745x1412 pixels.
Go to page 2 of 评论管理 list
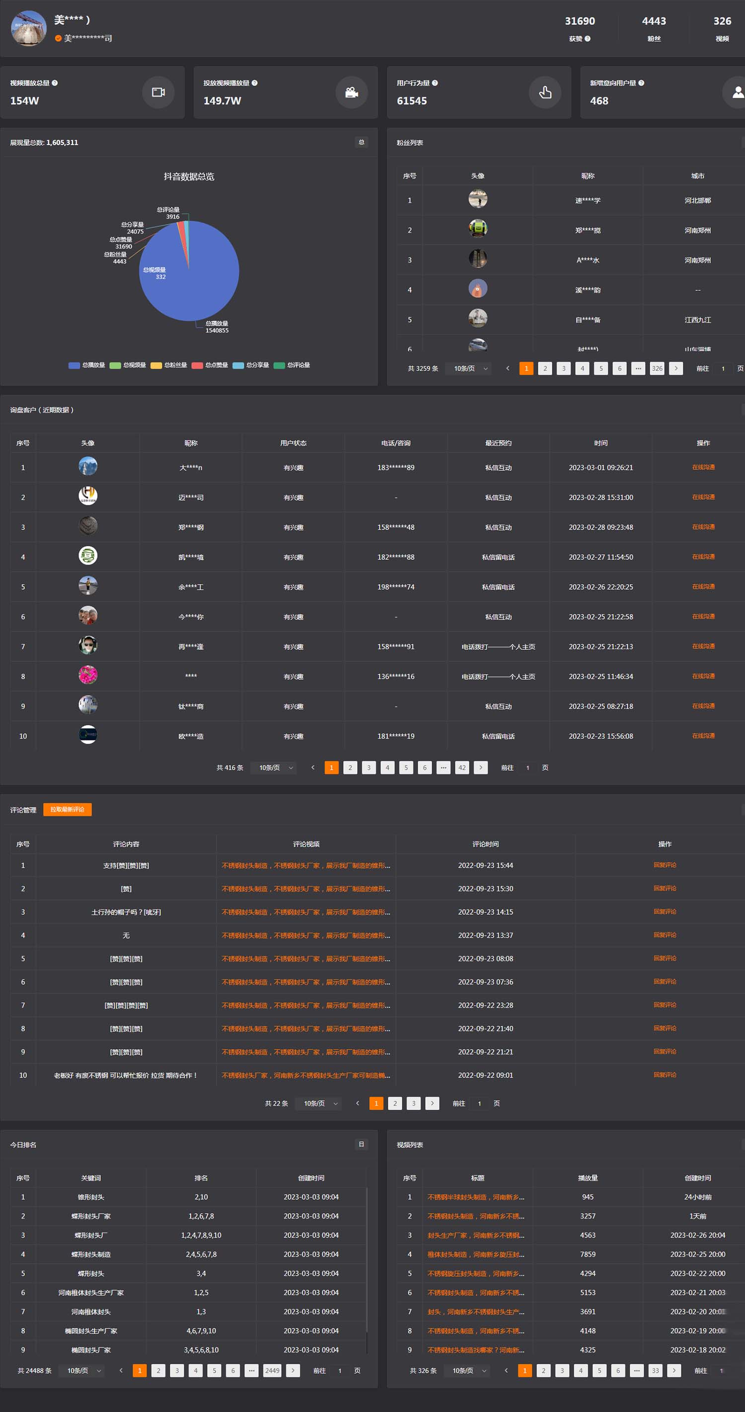click(x=395, y=1103)
